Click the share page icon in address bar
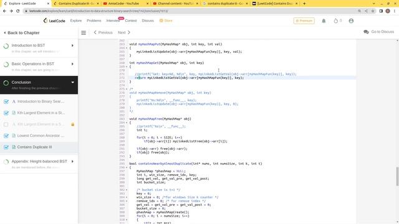399x224 pixels. (x=366, y=11)
